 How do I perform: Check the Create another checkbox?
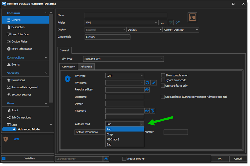pos(124,159)
